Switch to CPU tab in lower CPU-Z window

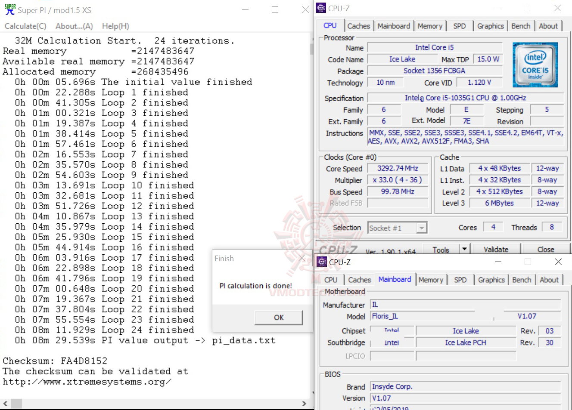tap(331, 280)
